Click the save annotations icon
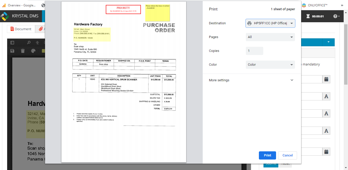The width and height of the screenshot is (348, 170). click(x=12, y=51)
